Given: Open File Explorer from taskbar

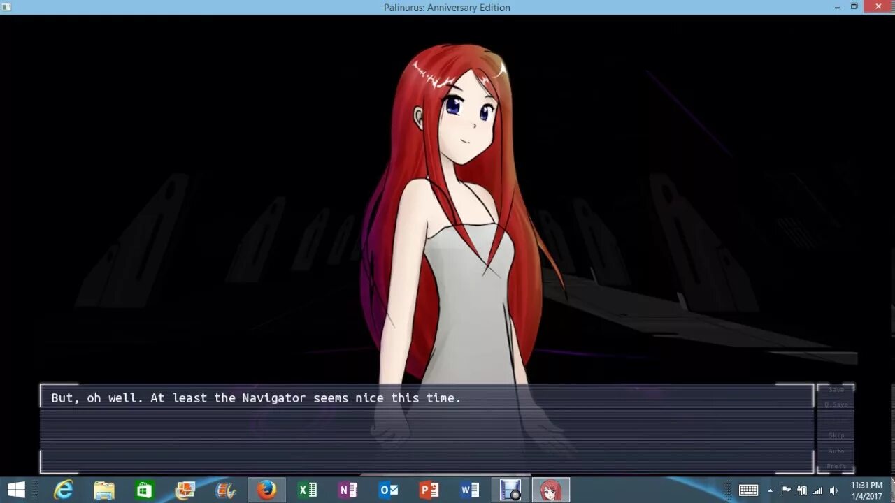Looking at the screenshot, I should [x=104, y=490].
